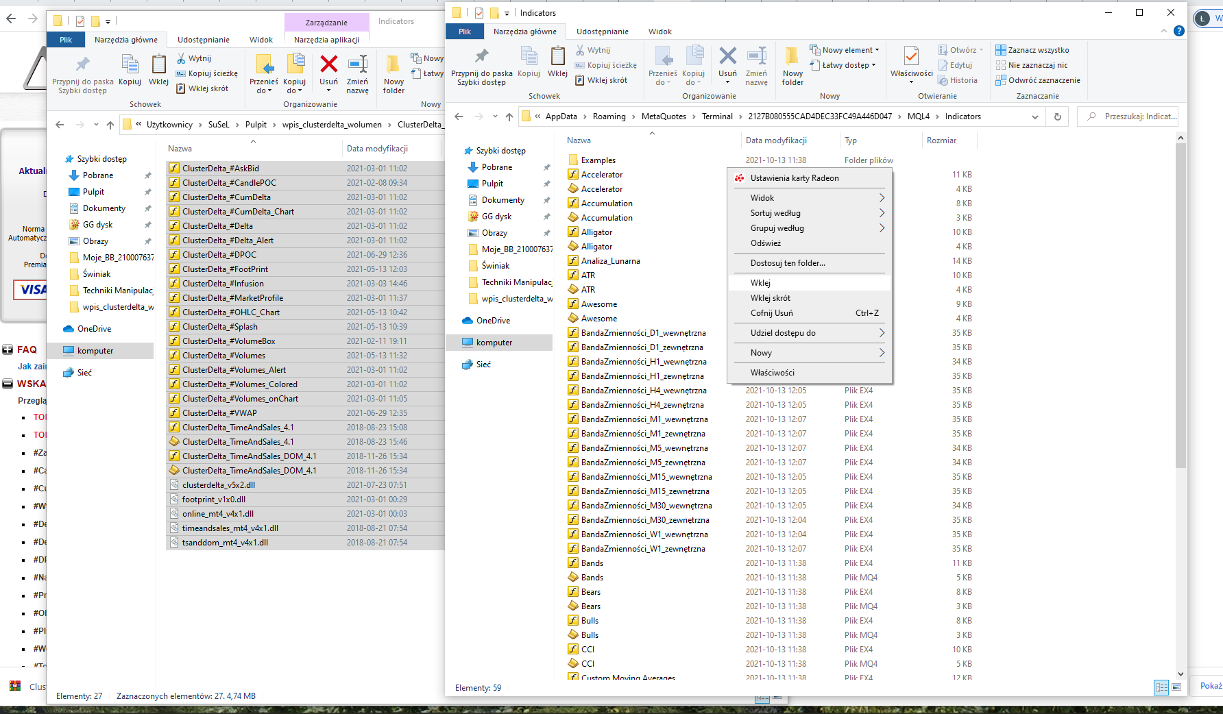The image size is (1223, 714).
Task: Refresh the Indicators folder using the address bar button
Action: coord(1057,116)
